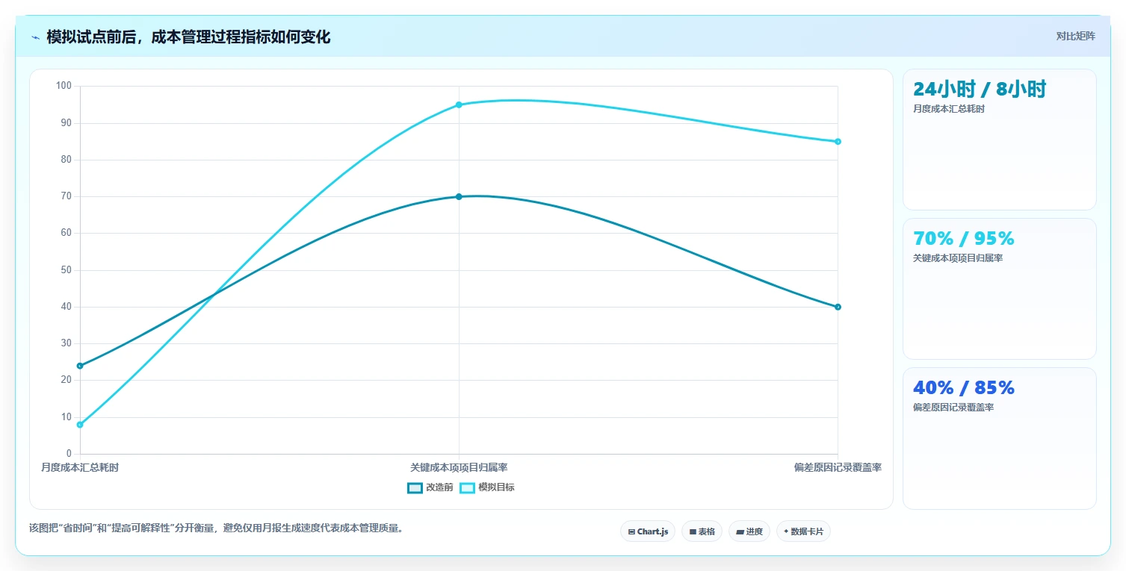Click 改造前 data point at 月度成本汇总耗时 (24)

coord(80,366)
